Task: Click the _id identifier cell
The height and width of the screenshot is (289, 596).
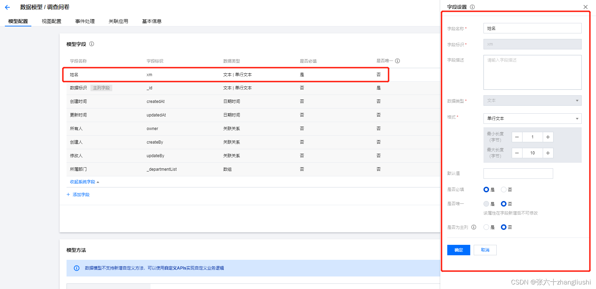Action: coord(149,88)
